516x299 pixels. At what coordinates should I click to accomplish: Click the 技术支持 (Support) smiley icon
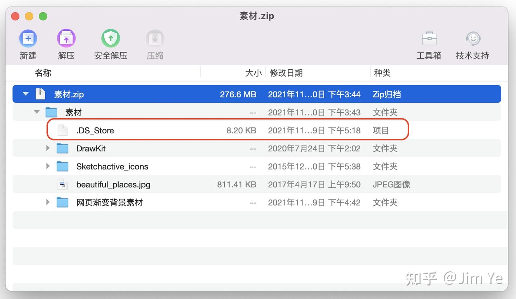472,38
